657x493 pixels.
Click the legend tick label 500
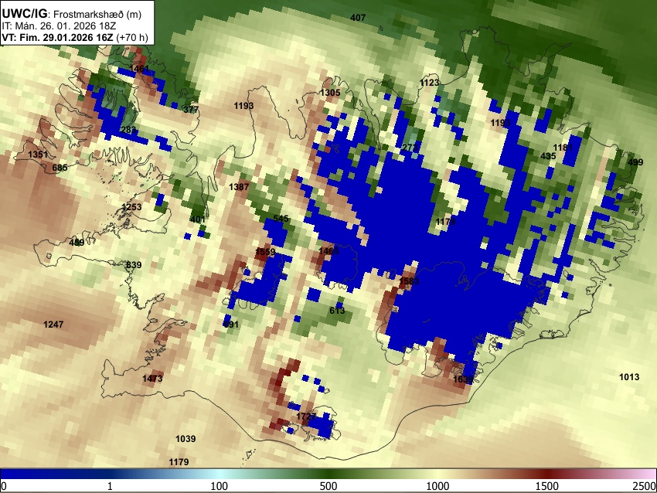pos(328,486)
